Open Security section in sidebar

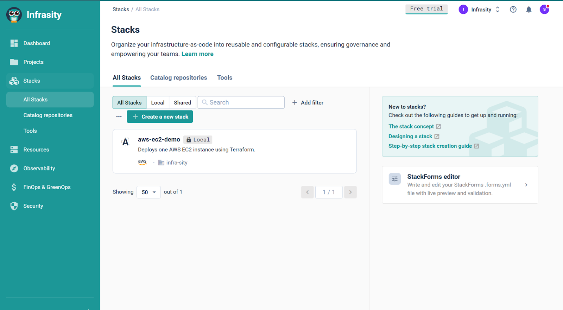(x=33, y=206)
